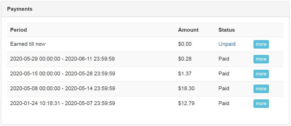
Task: Click 'more' button for Earned till now
Action: [x=261, y=44]
